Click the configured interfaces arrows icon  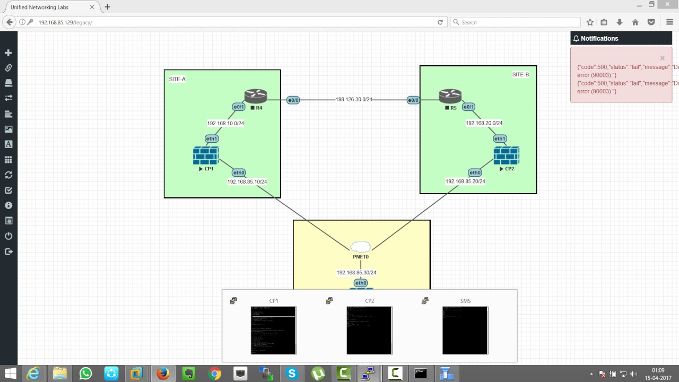click(x=8, y=98)
